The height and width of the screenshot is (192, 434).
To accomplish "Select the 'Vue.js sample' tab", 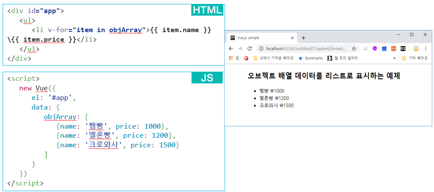I will click(262, 38).
